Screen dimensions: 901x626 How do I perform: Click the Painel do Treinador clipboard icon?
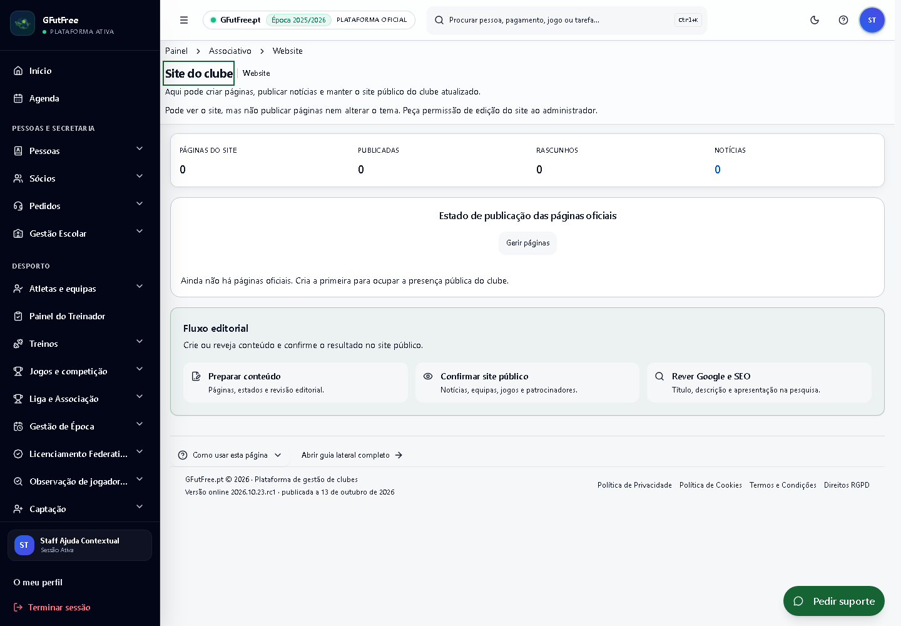[x=18, y=316]
